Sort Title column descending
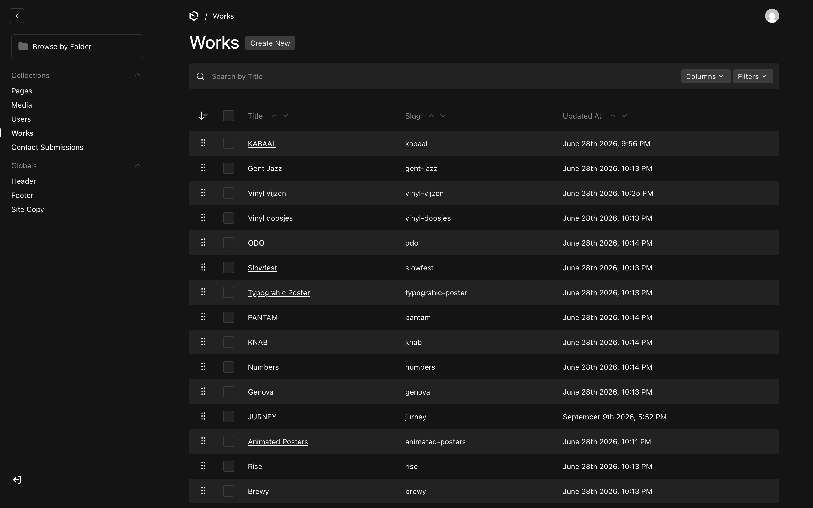 click(286, 116)
